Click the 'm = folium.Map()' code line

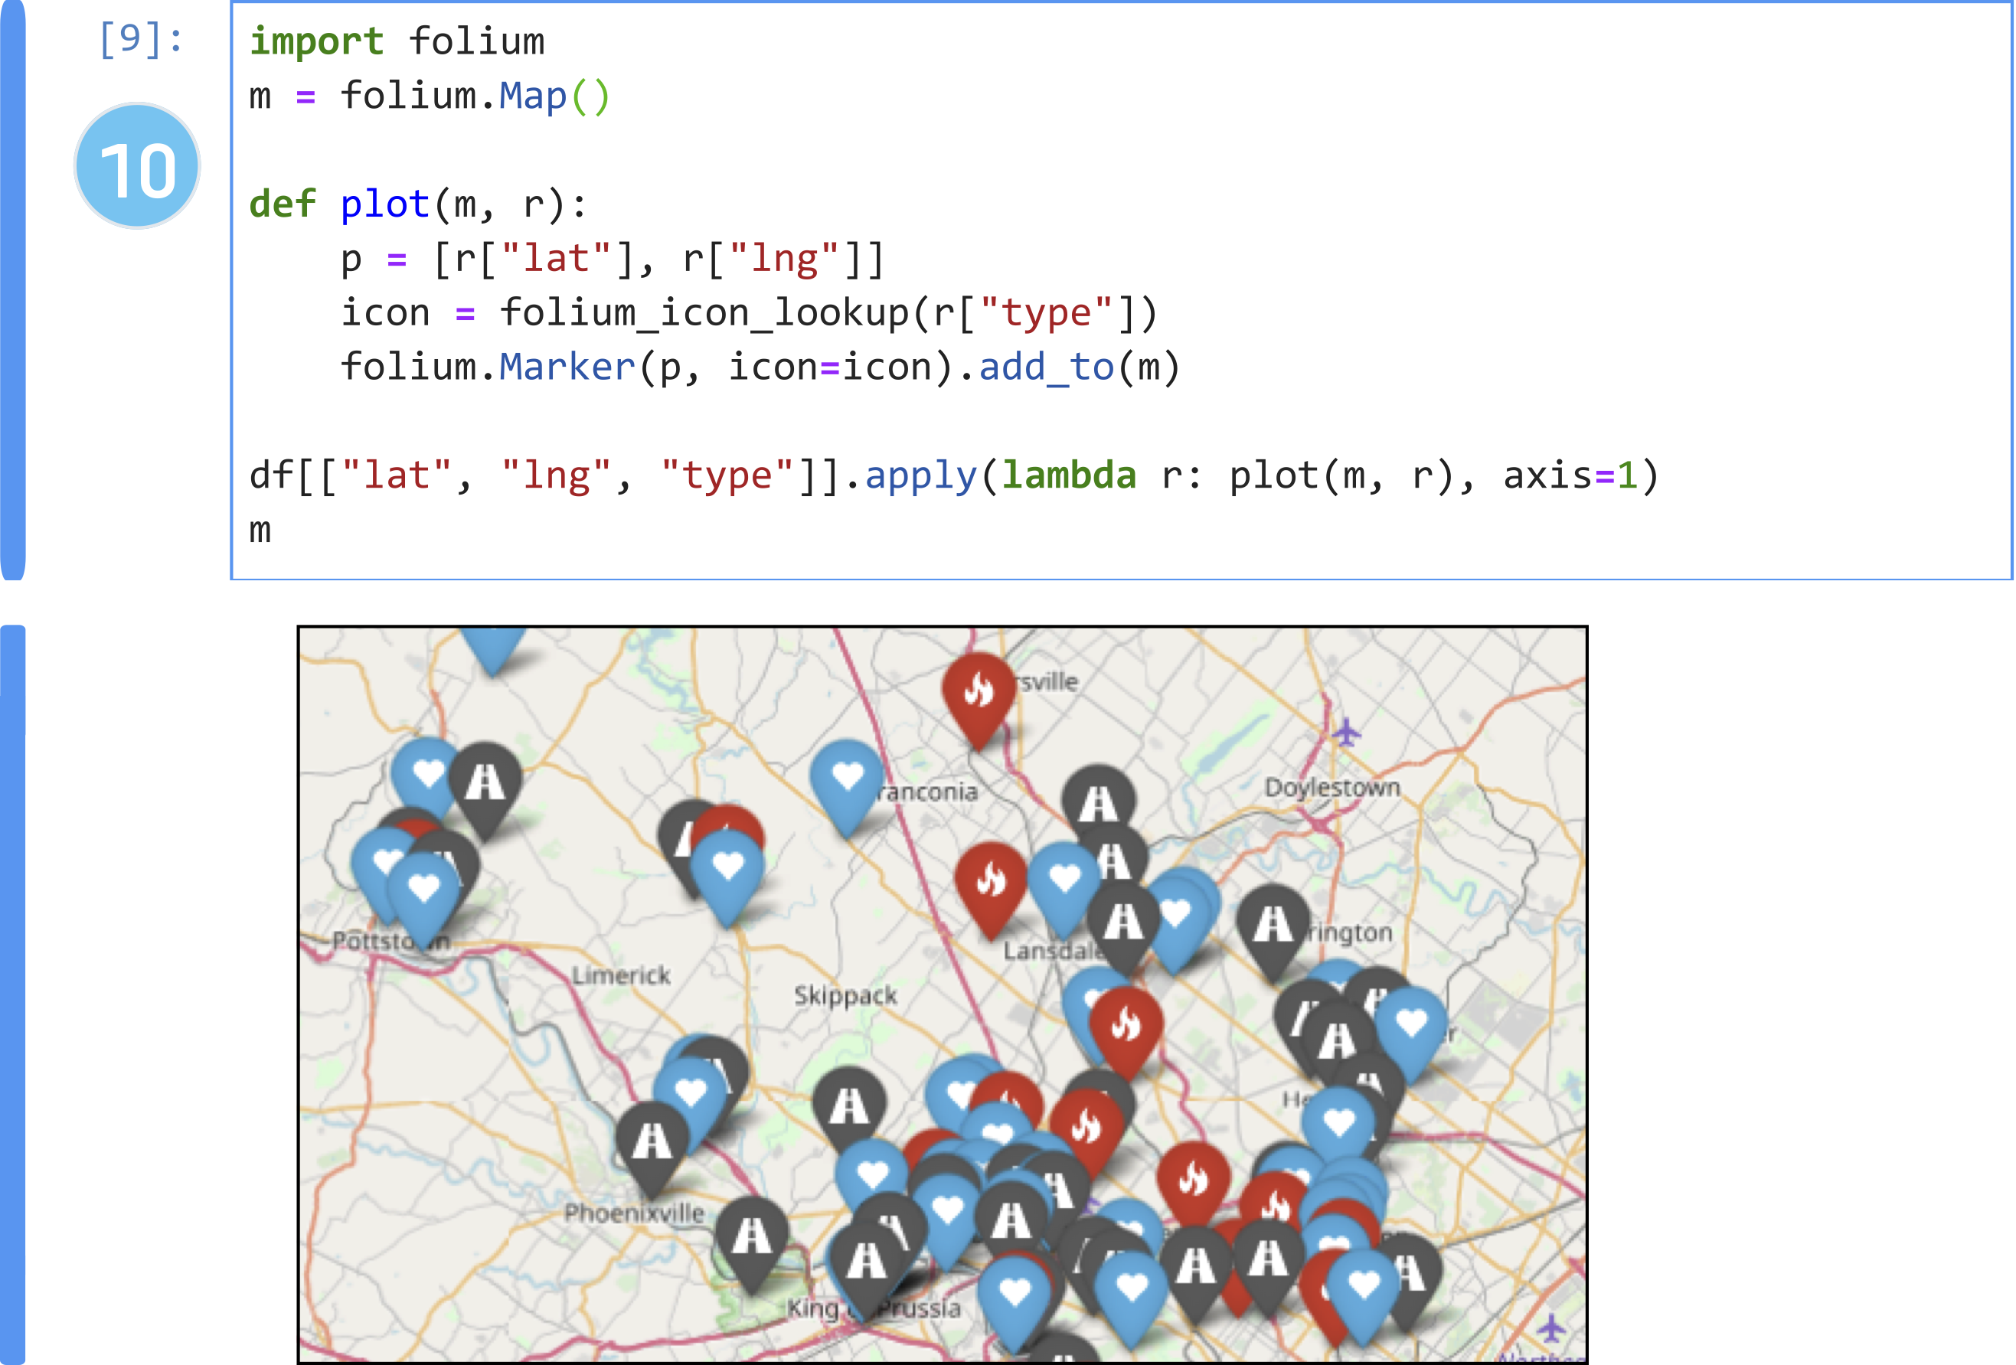click(x=430, y=96)
